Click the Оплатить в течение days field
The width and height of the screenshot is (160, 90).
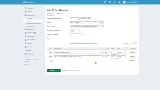pyautogui.click(x=75, y=35)
